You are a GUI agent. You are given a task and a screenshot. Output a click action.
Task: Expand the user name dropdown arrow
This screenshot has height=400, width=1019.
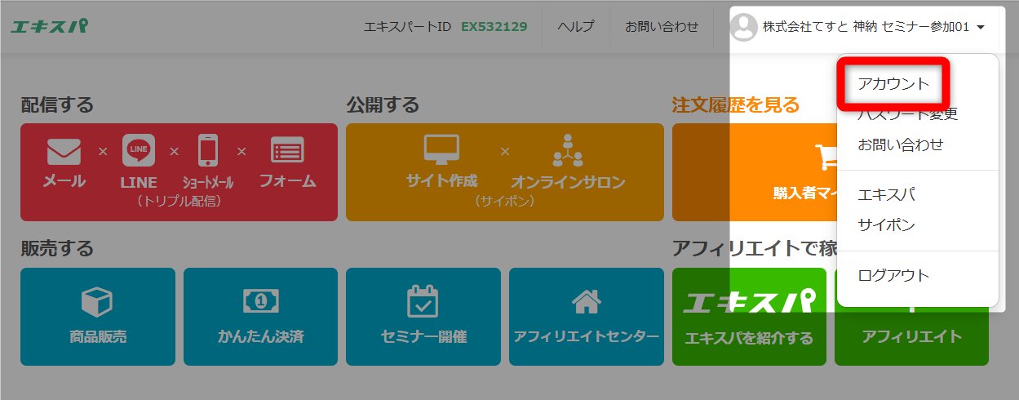(x=981, y=27)
